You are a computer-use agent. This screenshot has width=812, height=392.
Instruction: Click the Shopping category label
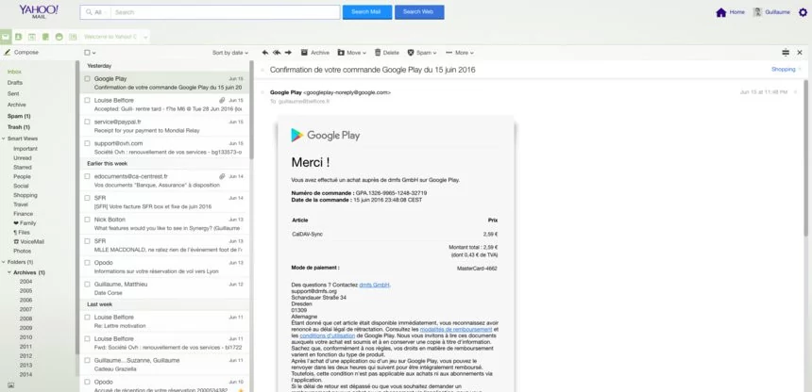[x=783, y=70]
